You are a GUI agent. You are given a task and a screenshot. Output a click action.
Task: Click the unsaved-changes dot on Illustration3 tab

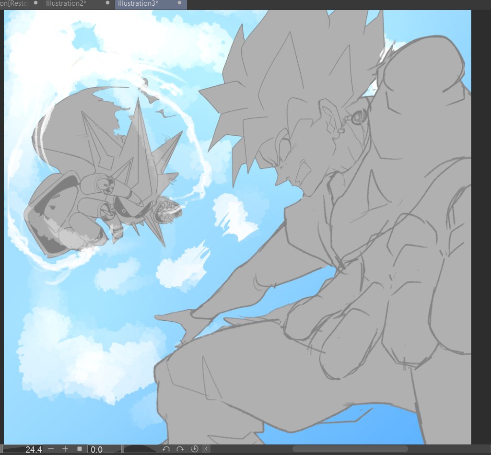[180, 3]
